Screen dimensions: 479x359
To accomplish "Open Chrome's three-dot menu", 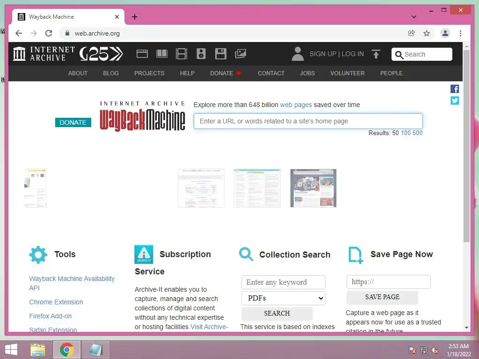I will pyautogui.click(x=460, y=33).
